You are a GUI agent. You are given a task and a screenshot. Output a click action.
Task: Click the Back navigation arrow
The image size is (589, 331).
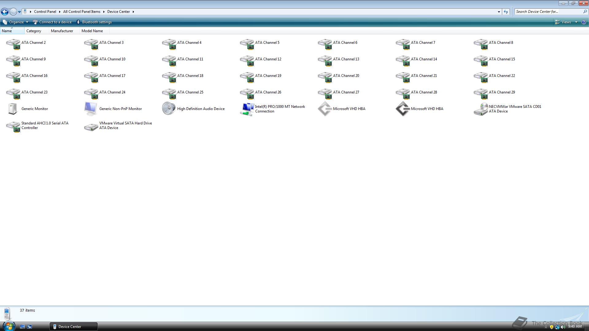pos(5,12)
